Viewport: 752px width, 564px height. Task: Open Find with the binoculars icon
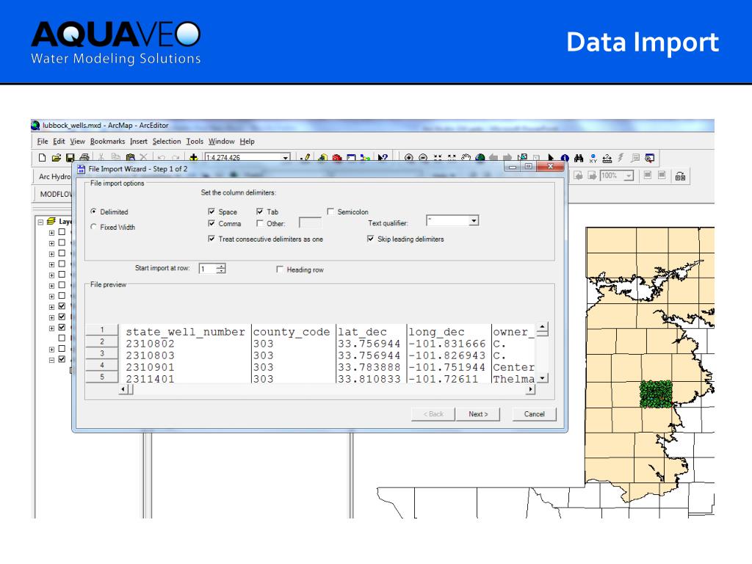point(579,157)
